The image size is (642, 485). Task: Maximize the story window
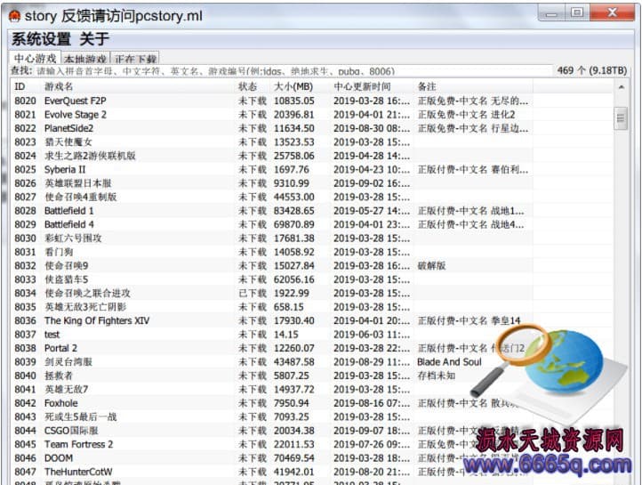[x=577, y=13]
